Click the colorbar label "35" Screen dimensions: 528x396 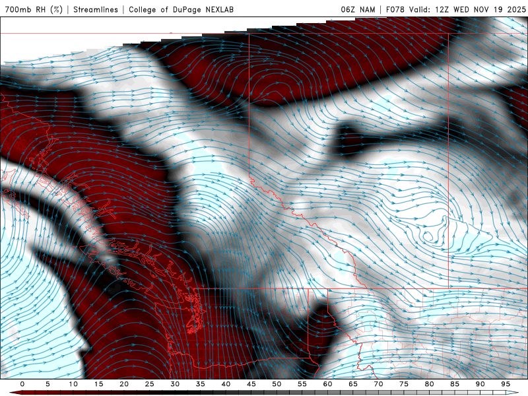click(200, 384)
